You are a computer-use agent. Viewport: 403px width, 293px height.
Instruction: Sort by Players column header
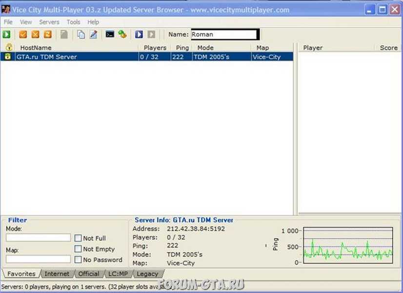(x=155, y=47)
